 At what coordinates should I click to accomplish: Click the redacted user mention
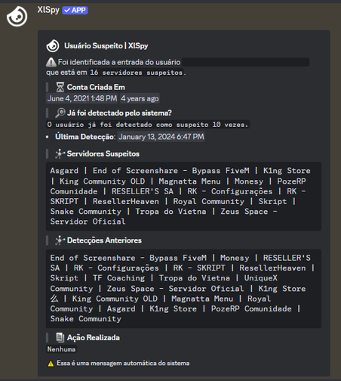[x=245, y=62]
